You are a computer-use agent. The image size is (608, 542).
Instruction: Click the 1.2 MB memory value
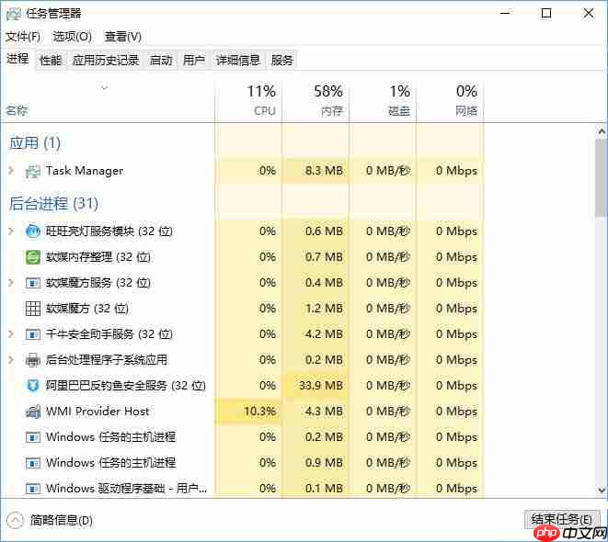(x=324, y=309)
